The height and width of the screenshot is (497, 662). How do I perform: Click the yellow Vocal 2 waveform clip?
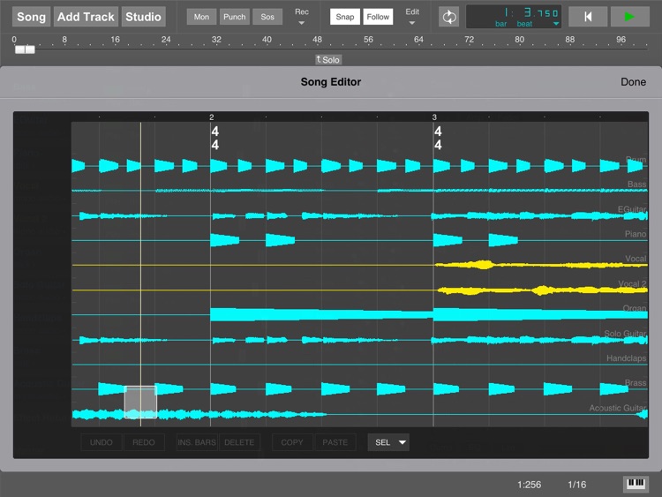click(x=543, y=290)
